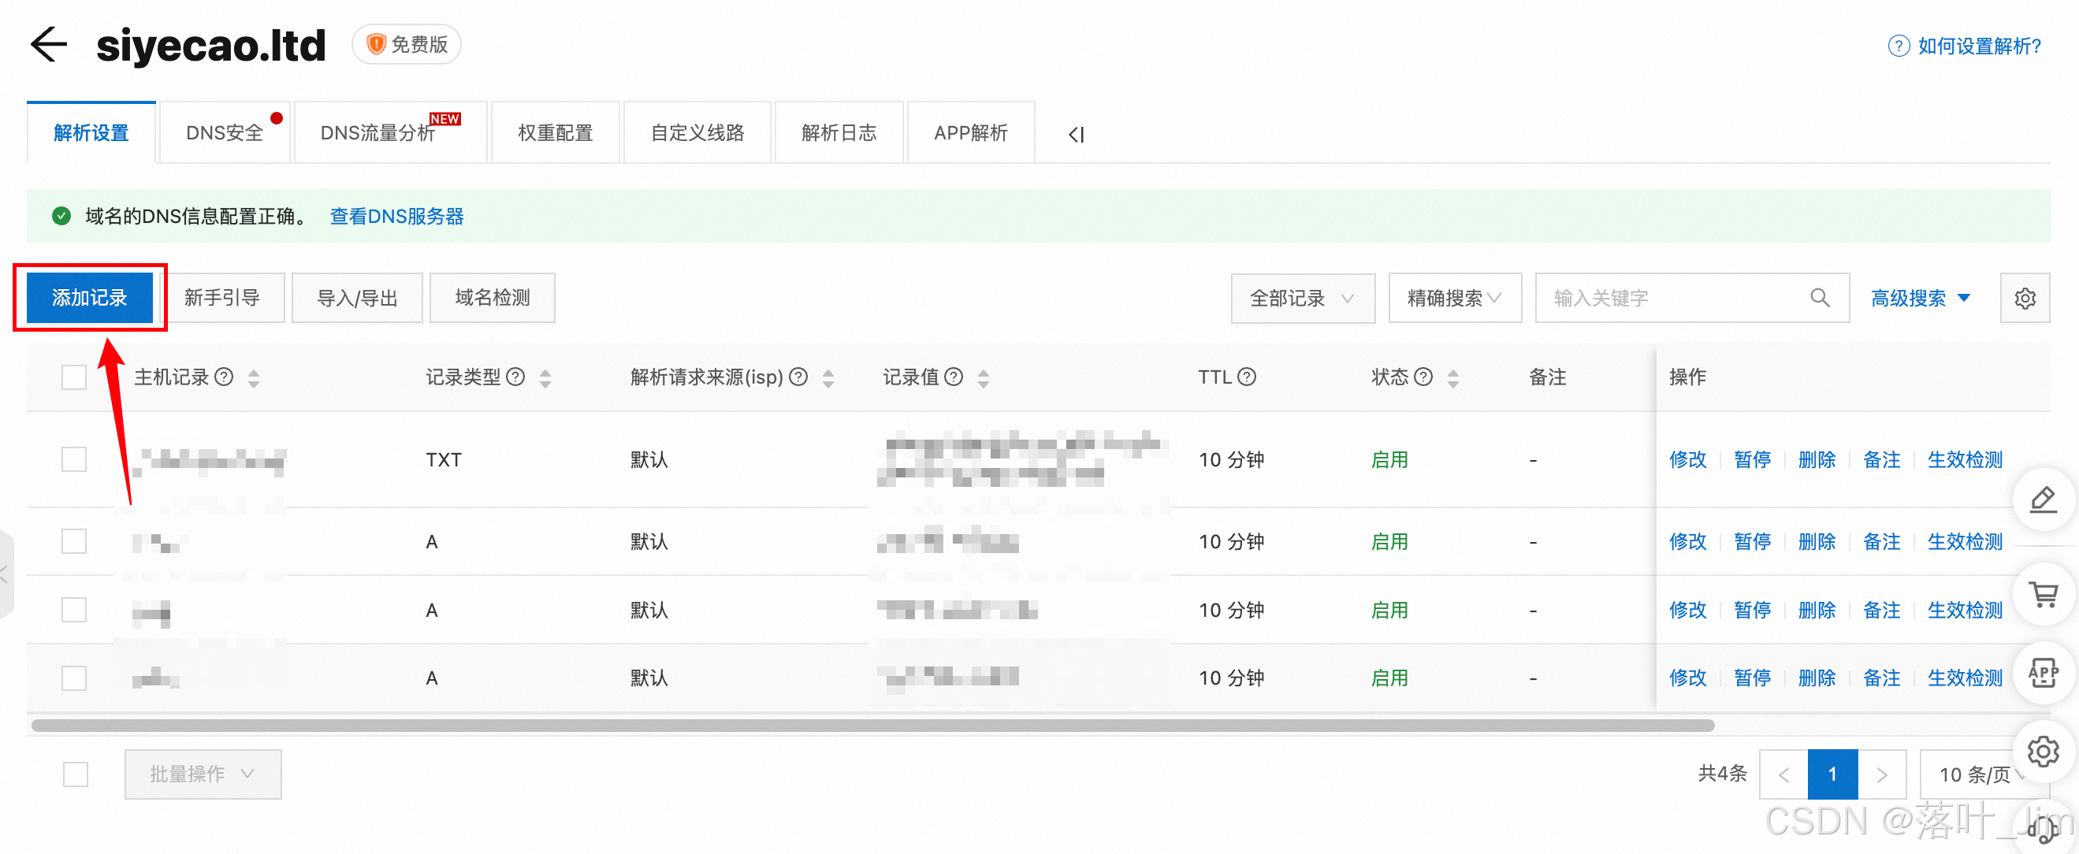
Task: Switch to the DNS安全 tab
Action: click(x=225, y=133)
